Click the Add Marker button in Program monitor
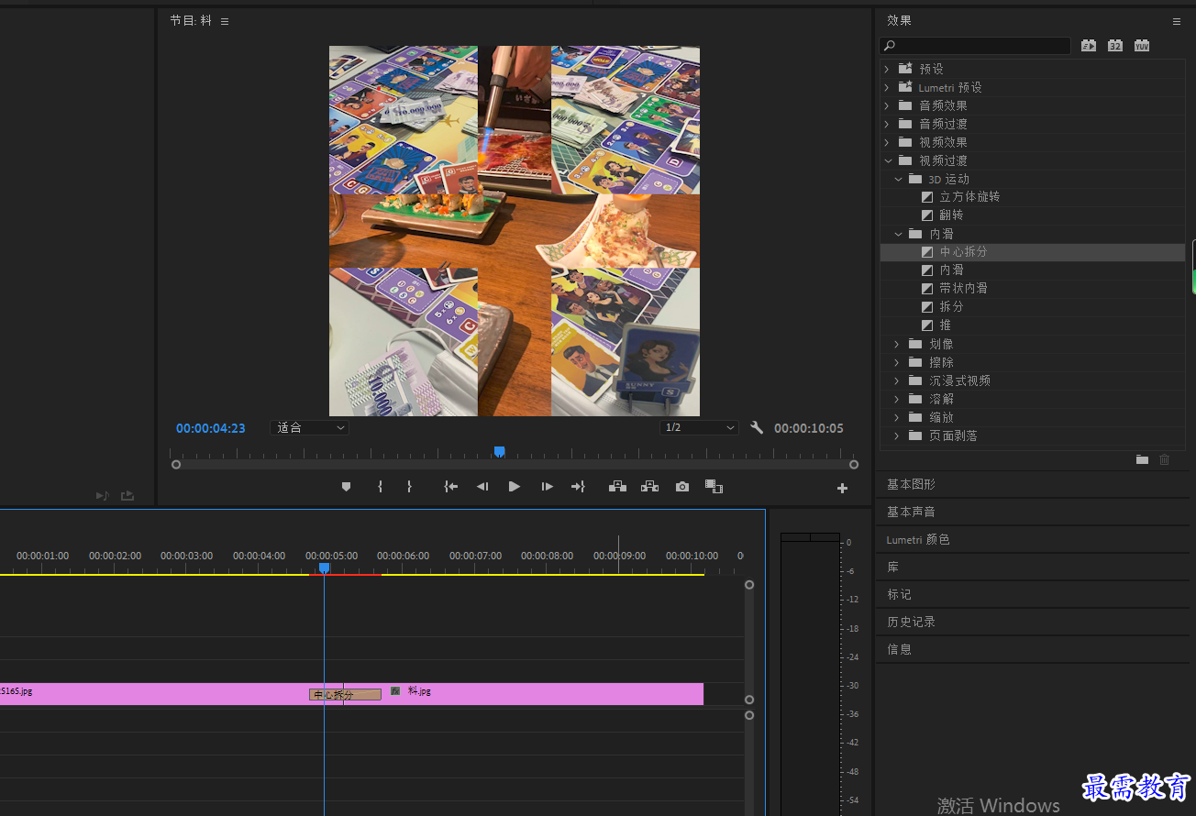Viewport: 1196px width, 816px height. coord(346,487)
